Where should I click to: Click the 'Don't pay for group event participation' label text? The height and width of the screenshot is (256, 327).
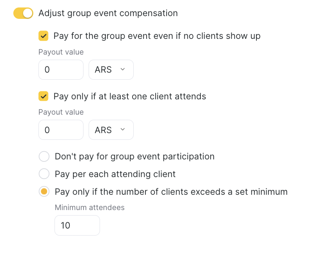click(134, 157)
